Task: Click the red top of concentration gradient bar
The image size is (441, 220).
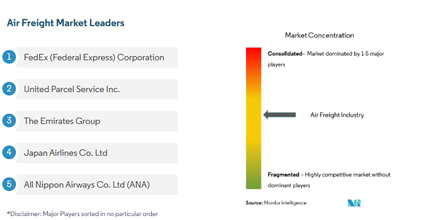Action: (253, 53)
